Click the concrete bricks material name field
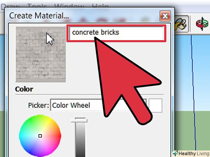This screenshot has height=157, width=210. (x=116, y=33)
